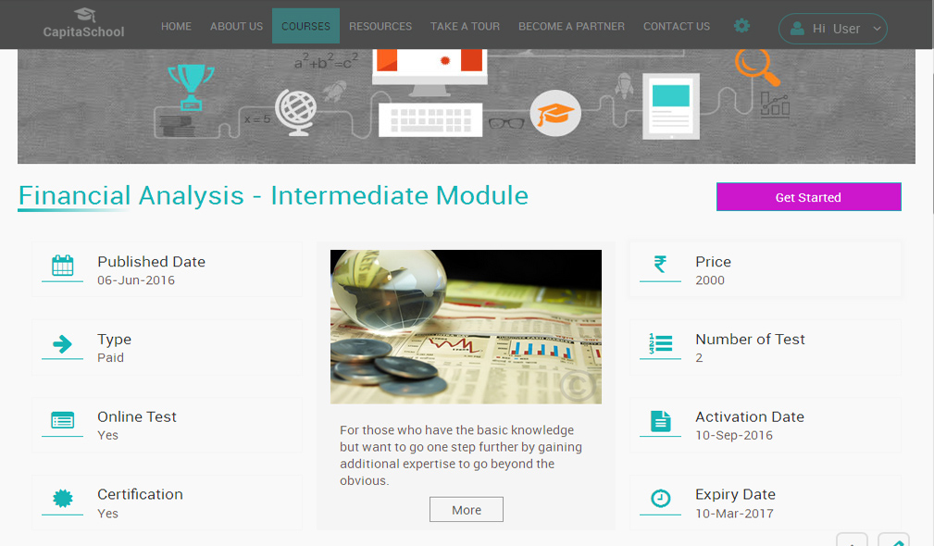Expand the Hi User account dropdown
The height and width of the screenshot is (546, 934).
832,29
